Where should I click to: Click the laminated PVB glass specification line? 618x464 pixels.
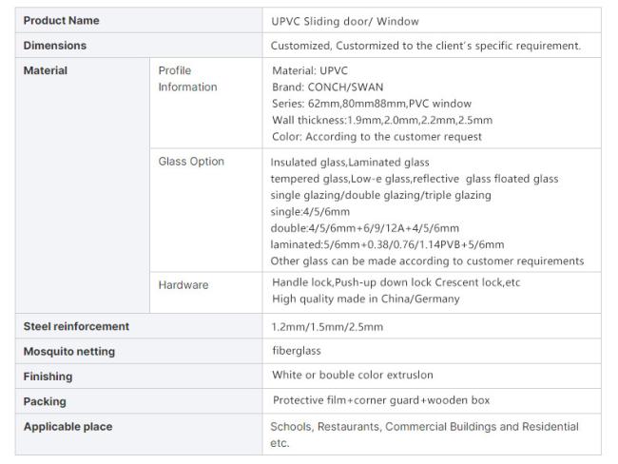[x=387, y=244]
